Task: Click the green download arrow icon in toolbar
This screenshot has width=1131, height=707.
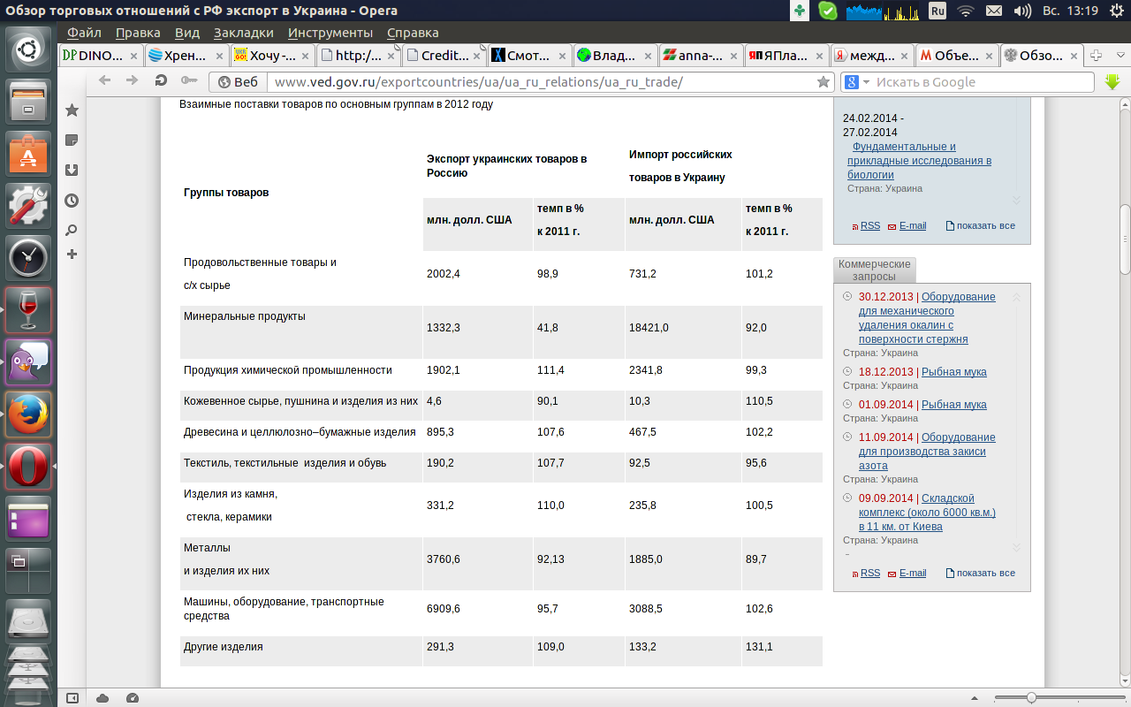Action: [x=1112, y=81]
